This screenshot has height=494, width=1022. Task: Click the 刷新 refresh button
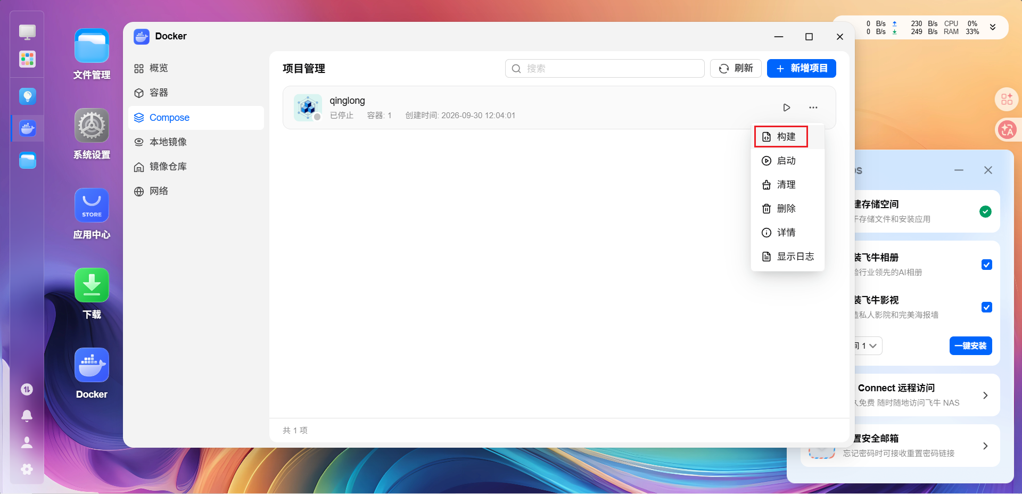(736, 68)
